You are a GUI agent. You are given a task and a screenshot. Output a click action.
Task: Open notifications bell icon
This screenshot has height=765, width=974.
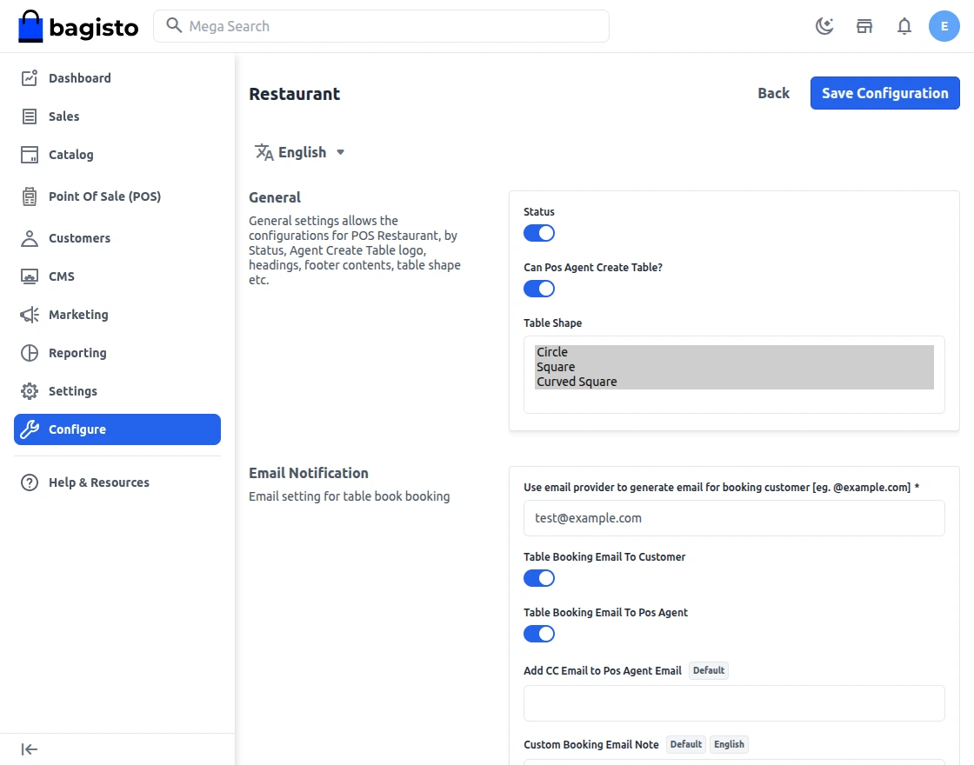[904, 26]
